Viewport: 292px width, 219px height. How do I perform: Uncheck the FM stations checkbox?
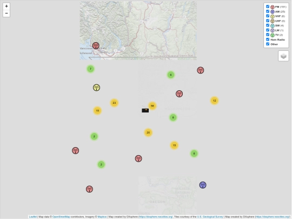point(268,6)
